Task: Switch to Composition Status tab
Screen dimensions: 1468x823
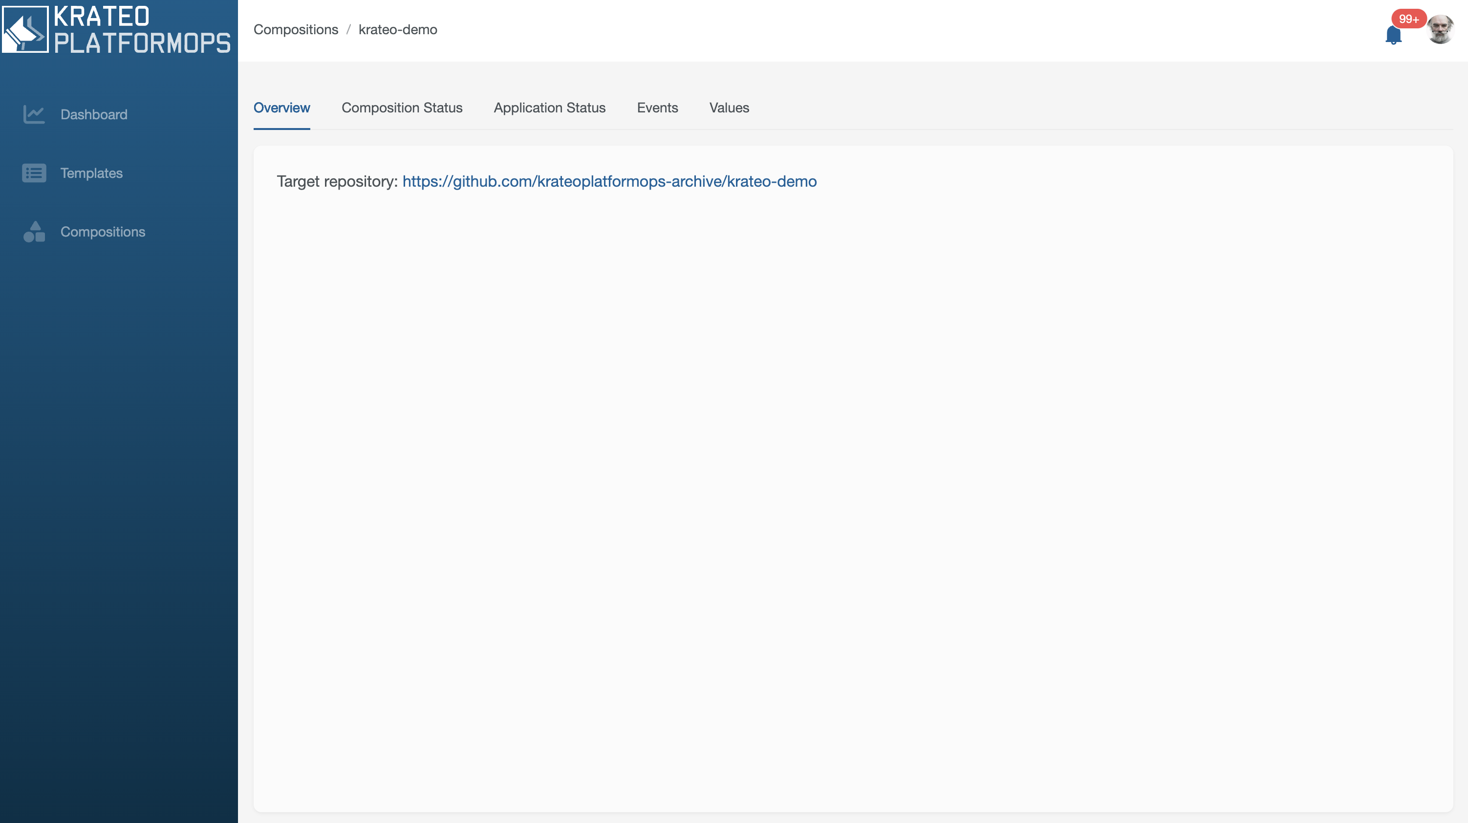Action: pyautogui.click(x=402, y=108)
